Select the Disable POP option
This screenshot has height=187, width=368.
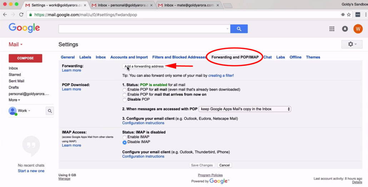coord(124,100)
